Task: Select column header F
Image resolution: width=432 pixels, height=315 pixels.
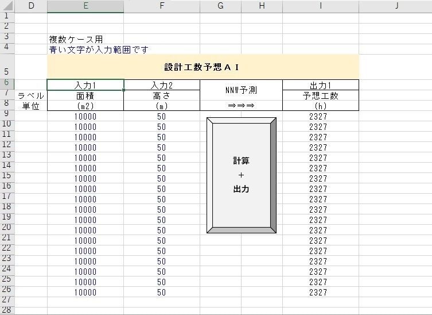Action: pos(162,6)
